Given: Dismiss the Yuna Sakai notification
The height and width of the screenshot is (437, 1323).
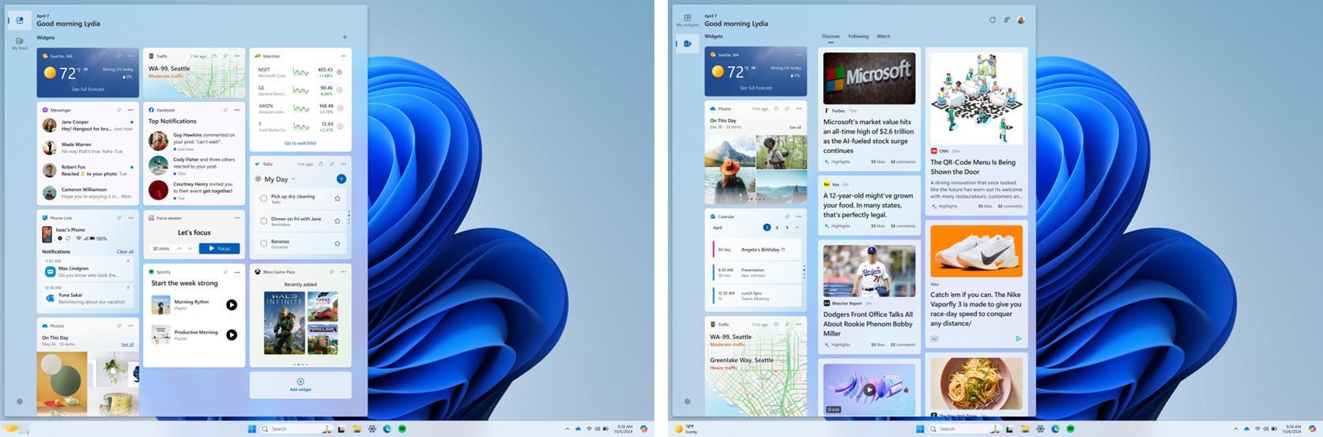Looking at the screenshot, I should (129, 288).
